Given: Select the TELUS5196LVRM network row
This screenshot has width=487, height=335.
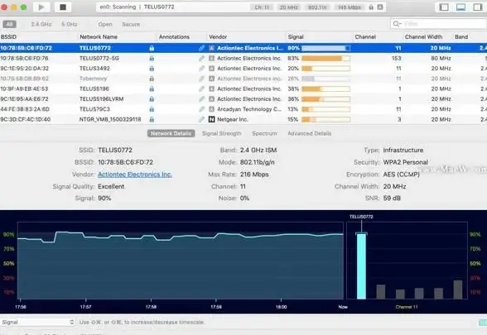Looking at the screenshot, I should 243,99.
